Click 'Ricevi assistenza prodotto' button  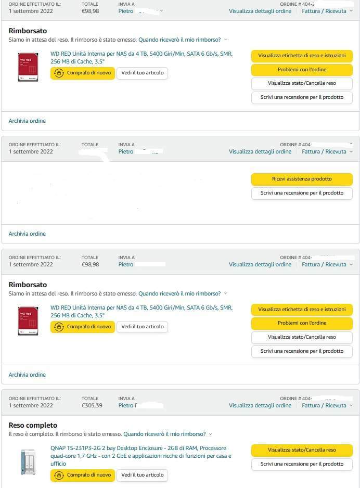pyautogui.click(x=302, y=179)
